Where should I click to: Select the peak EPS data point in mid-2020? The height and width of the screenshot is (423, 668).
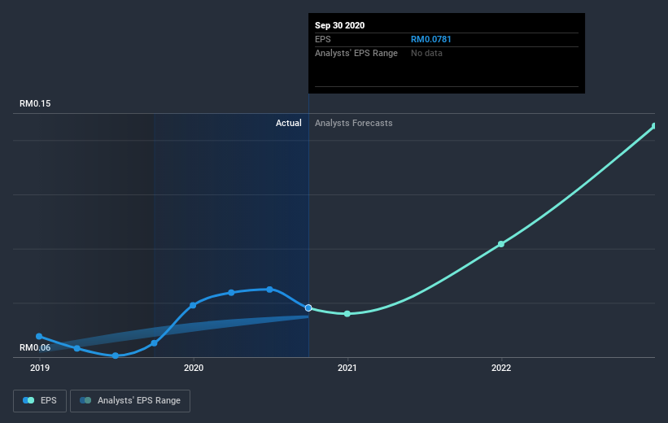point(269,290)
